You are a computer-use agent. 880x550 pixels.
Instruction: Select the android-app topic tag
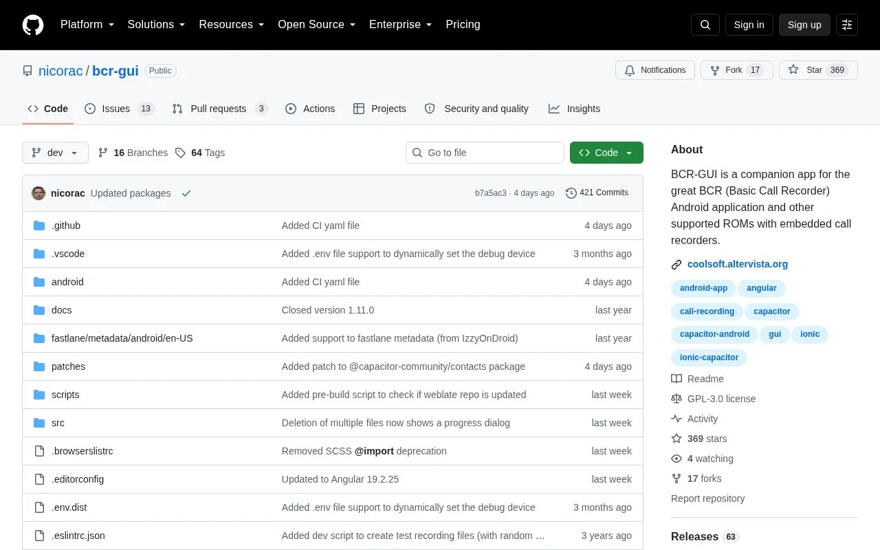pos(703,288)
